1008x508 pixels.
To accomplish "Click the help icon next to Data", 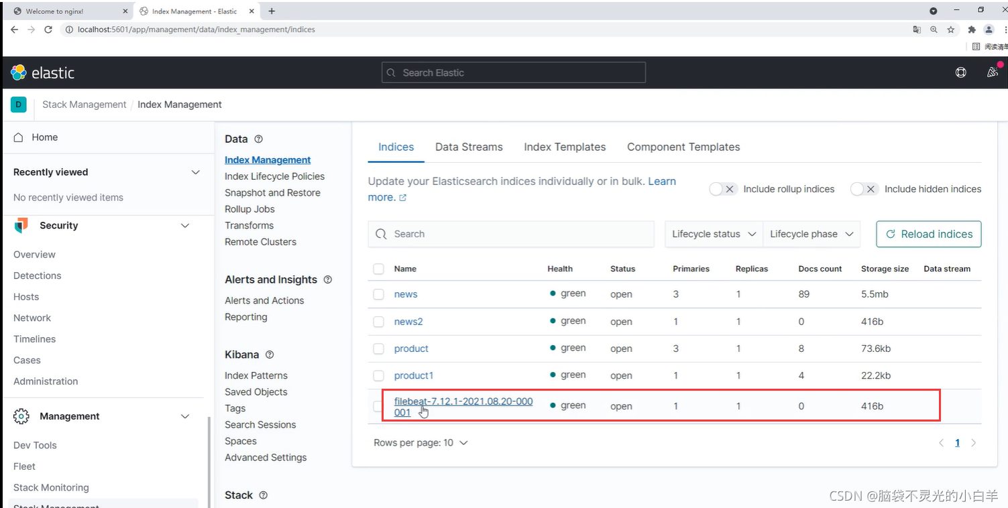I will pyautogui.click(x=258, y=139).
